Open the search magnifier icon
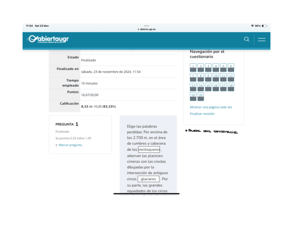Image resolution: width=293 pixels, height=234 pixels. pos(246,39)
